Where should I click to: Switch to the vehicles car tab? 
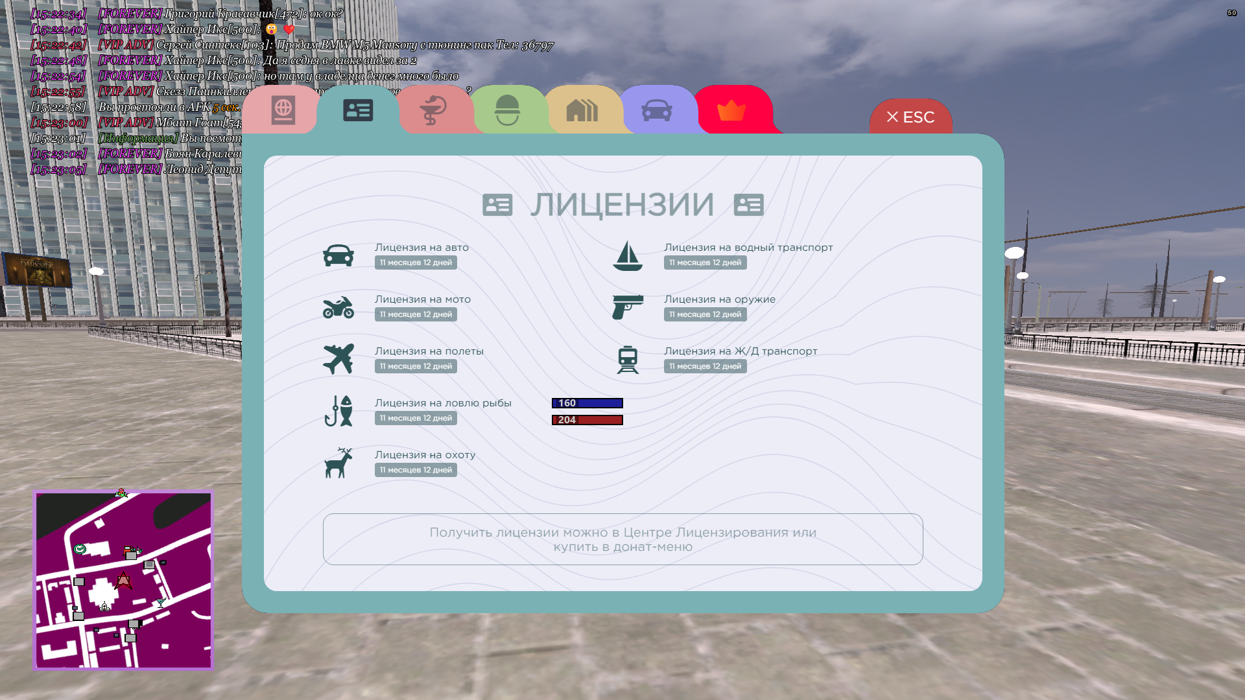[656, 110]
